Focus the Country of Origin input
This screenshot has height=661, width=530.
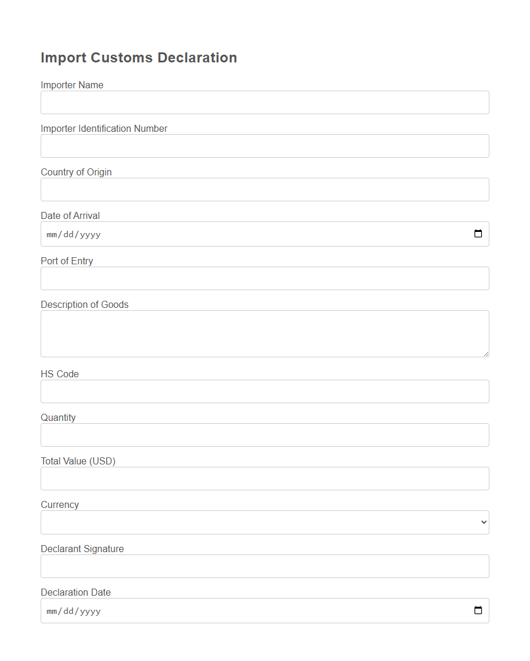tap(265, 190)
